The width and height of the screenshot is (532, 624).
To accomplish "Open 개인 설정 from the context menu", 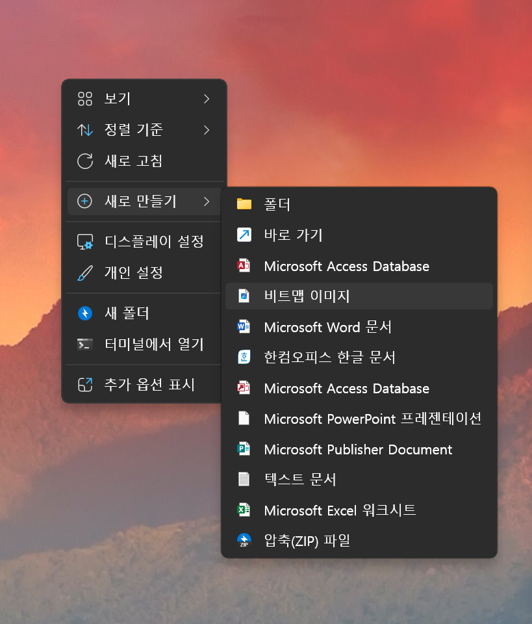I will pos(144,273).
